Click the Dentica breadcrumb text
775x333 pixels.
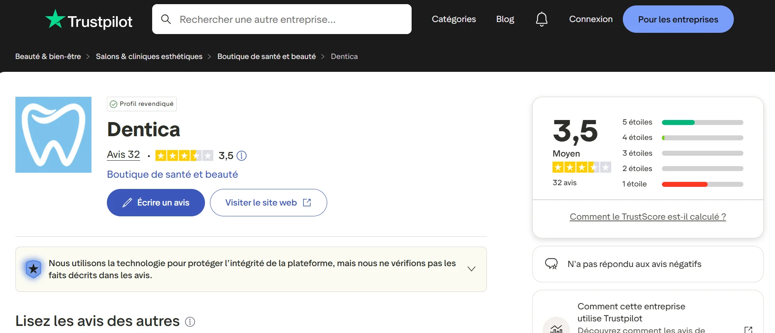(x=344, y=56)
